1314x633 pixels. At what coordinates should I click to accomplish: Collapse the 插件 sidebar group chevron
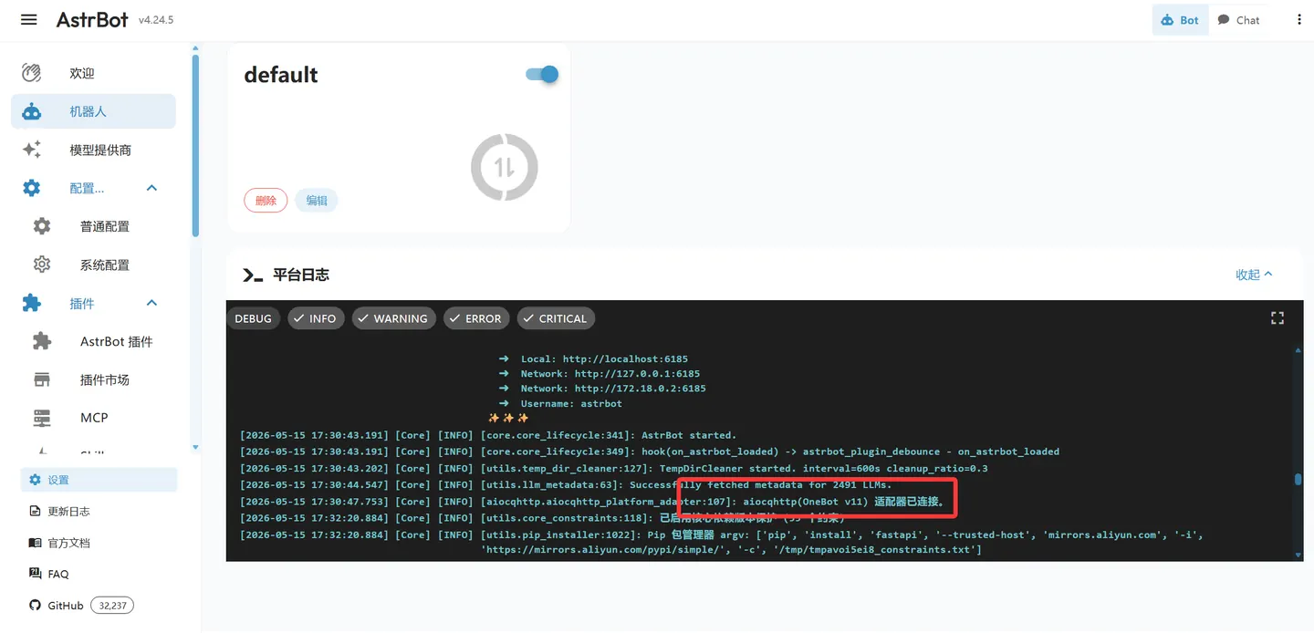[x=151, y=303]
